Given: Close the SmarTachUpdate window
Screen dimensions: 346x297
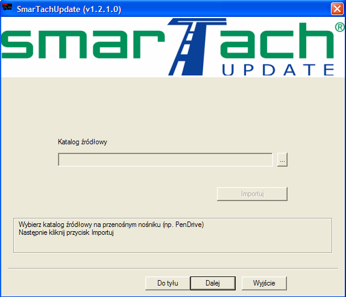Looking at the screenshot, I should pyautogui.click(x=337, y=9).
